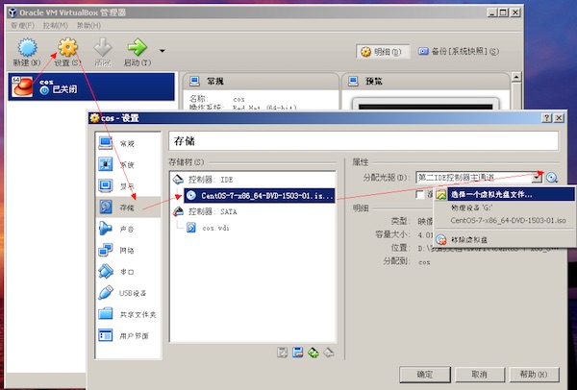The width and height of the screenshot is (577, 390).
Task: Click the 存储 page title field
Action: tap(364, 141)
